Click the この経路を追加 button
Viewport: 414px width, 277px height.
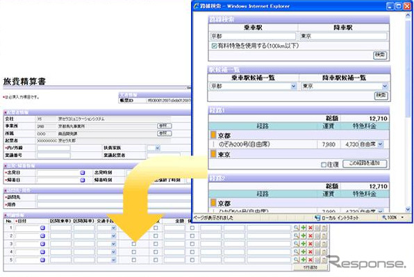pos(365,164)
